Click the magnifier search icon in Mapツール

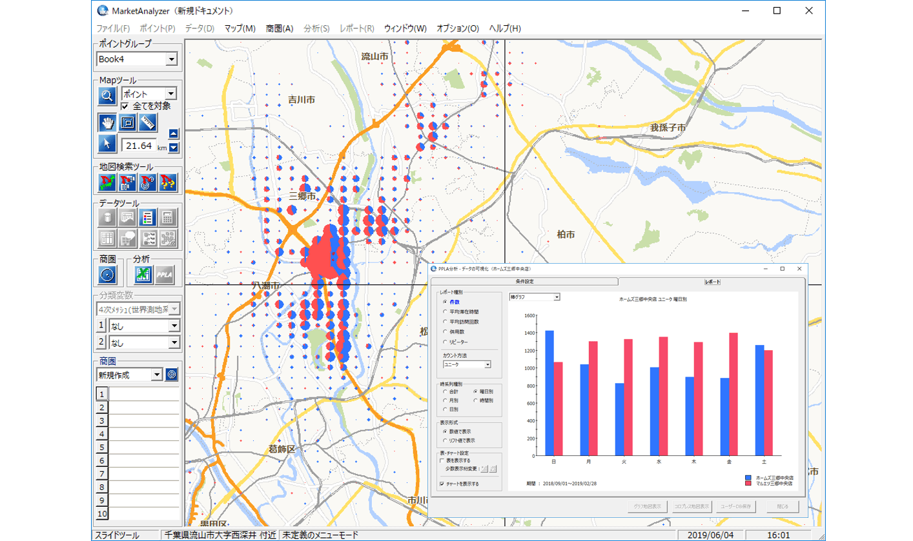pos(107,96)
